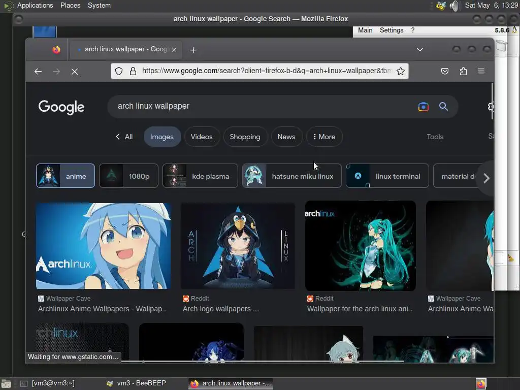Go back to All results
Viewport: 520px width, 390px height.
pyautogui.click(x=124, y=137)
